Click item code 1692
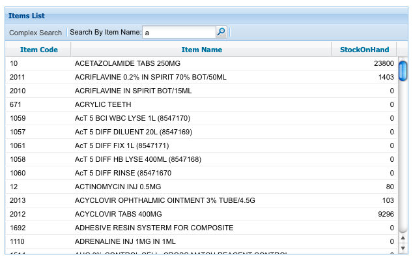Screen dimensions: 413x259 [x=18, y=228]
